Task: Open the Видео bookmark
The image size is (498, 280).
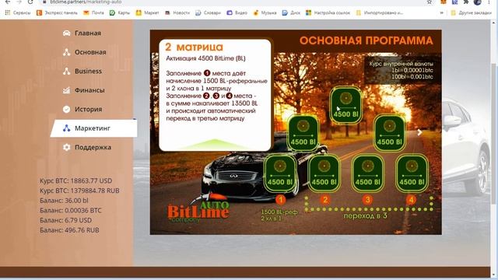Action: coord(237,12)
